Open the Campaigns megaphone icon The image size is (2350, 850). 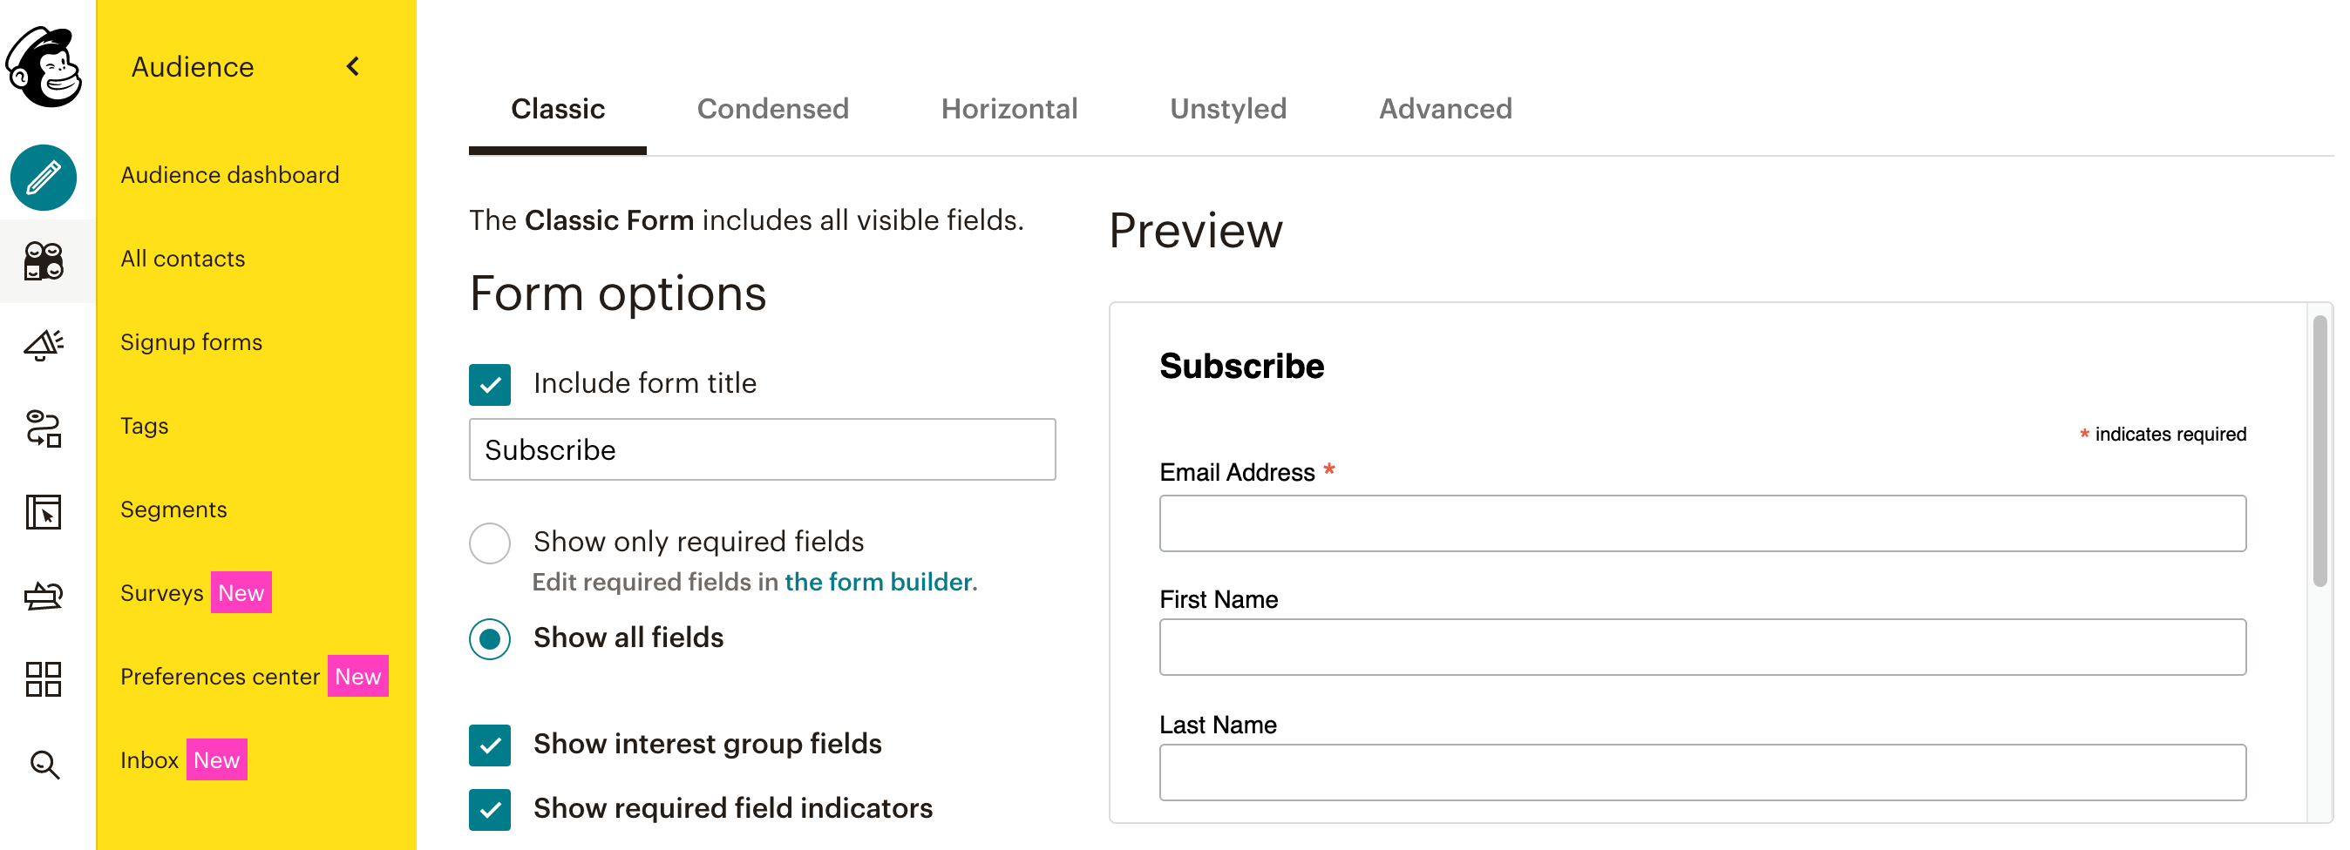[x=44, y=344]
